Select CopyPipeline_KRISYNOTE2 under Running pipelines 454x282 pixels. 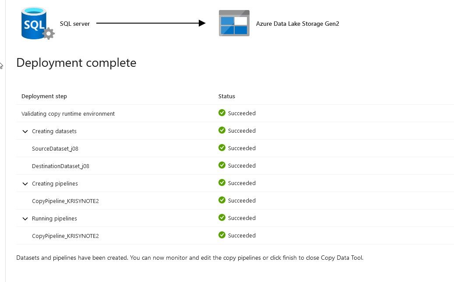point(65,236)
